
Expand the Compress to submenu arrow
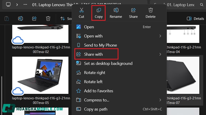coord(160,100)
